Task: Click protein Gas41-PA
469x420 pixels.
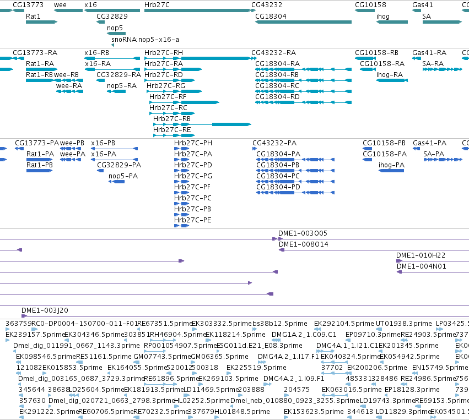Action: click(x=416, y=149)
